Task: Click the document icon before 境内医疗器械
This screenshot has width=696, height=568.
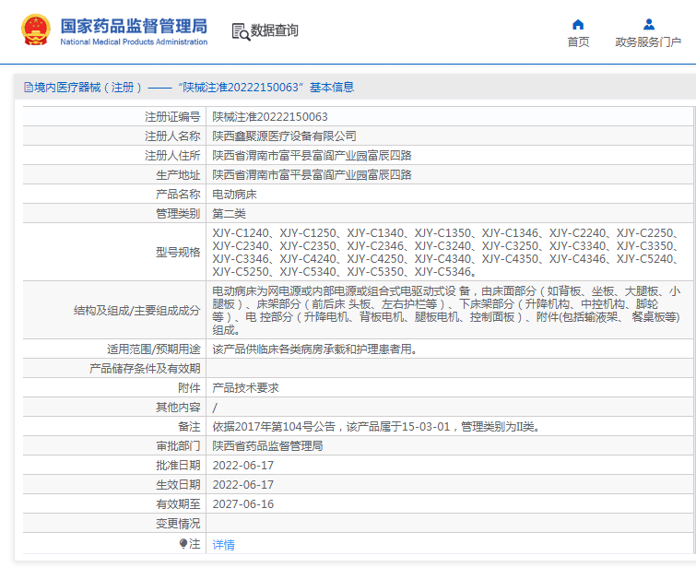Action: 29,88
